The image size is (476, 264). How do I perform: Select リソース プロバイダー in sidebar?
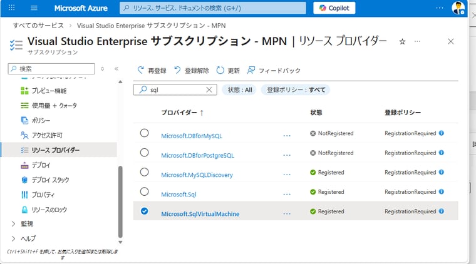pos(59,150)
